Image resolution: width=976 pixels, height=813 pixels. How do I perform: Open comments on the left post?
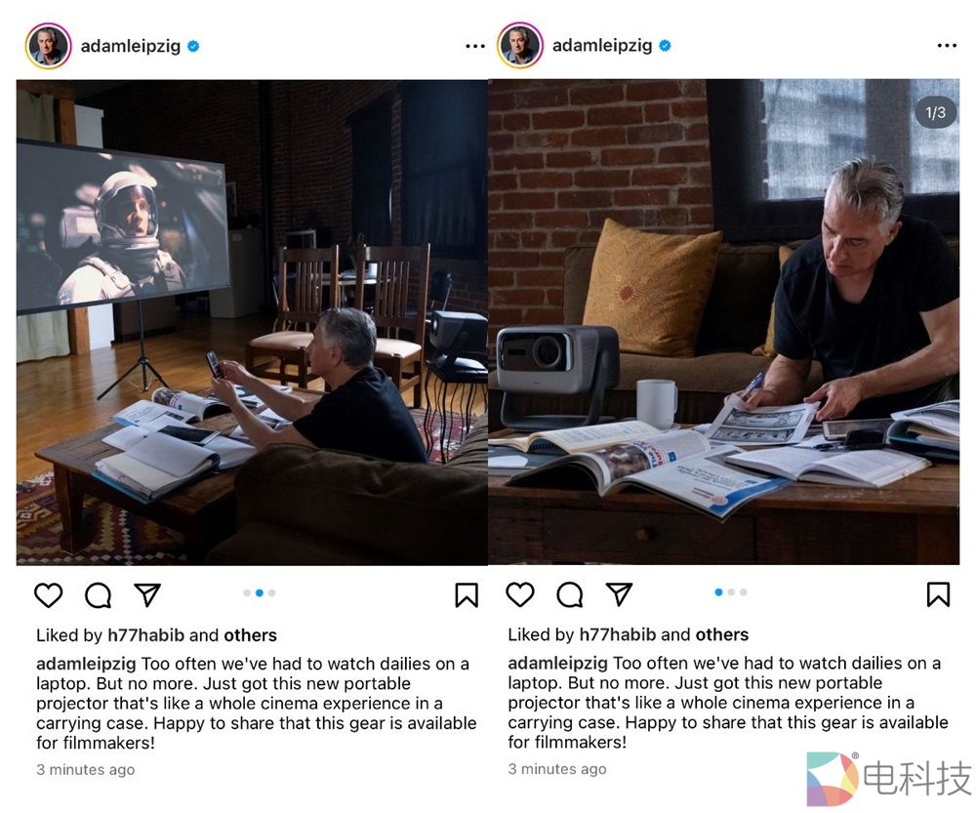[x=98, y=595]
